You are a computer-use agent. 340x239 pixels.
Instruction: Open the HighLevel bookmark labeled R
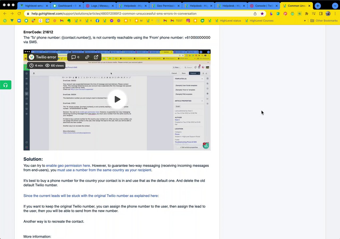tap(78, 21)
